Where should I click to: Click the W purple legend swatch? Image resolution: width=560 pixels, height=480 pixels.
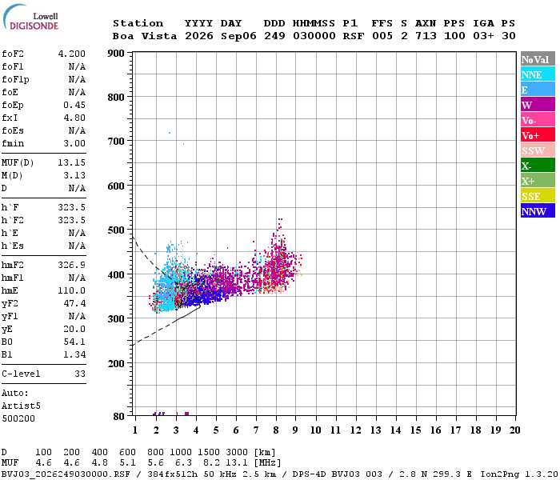[538, 105]
